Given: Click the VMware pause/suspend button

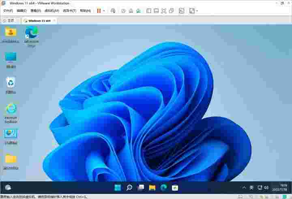Looking at the screenshot, I should tap(99, 11).
